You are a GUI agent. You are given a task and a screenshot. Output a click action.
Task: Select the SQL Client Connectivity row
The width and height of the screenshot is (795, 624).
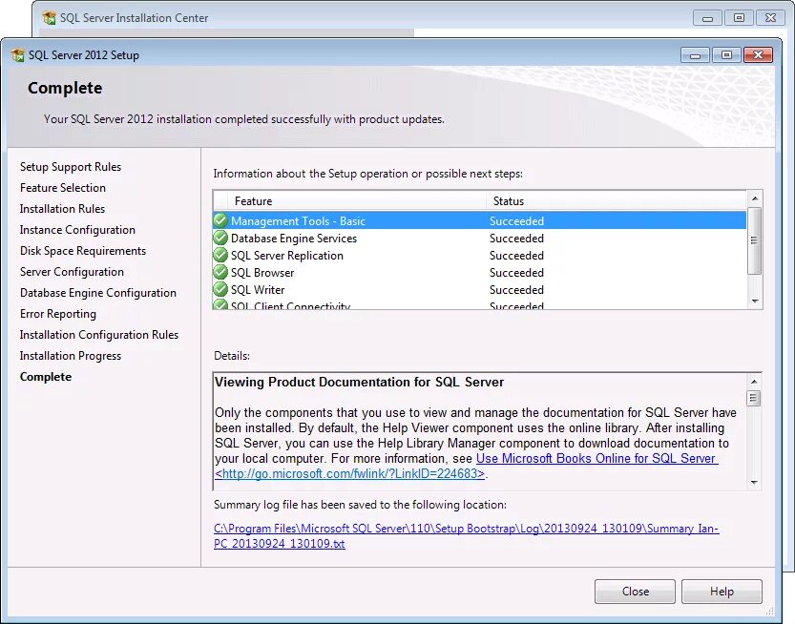coord(480,304)
